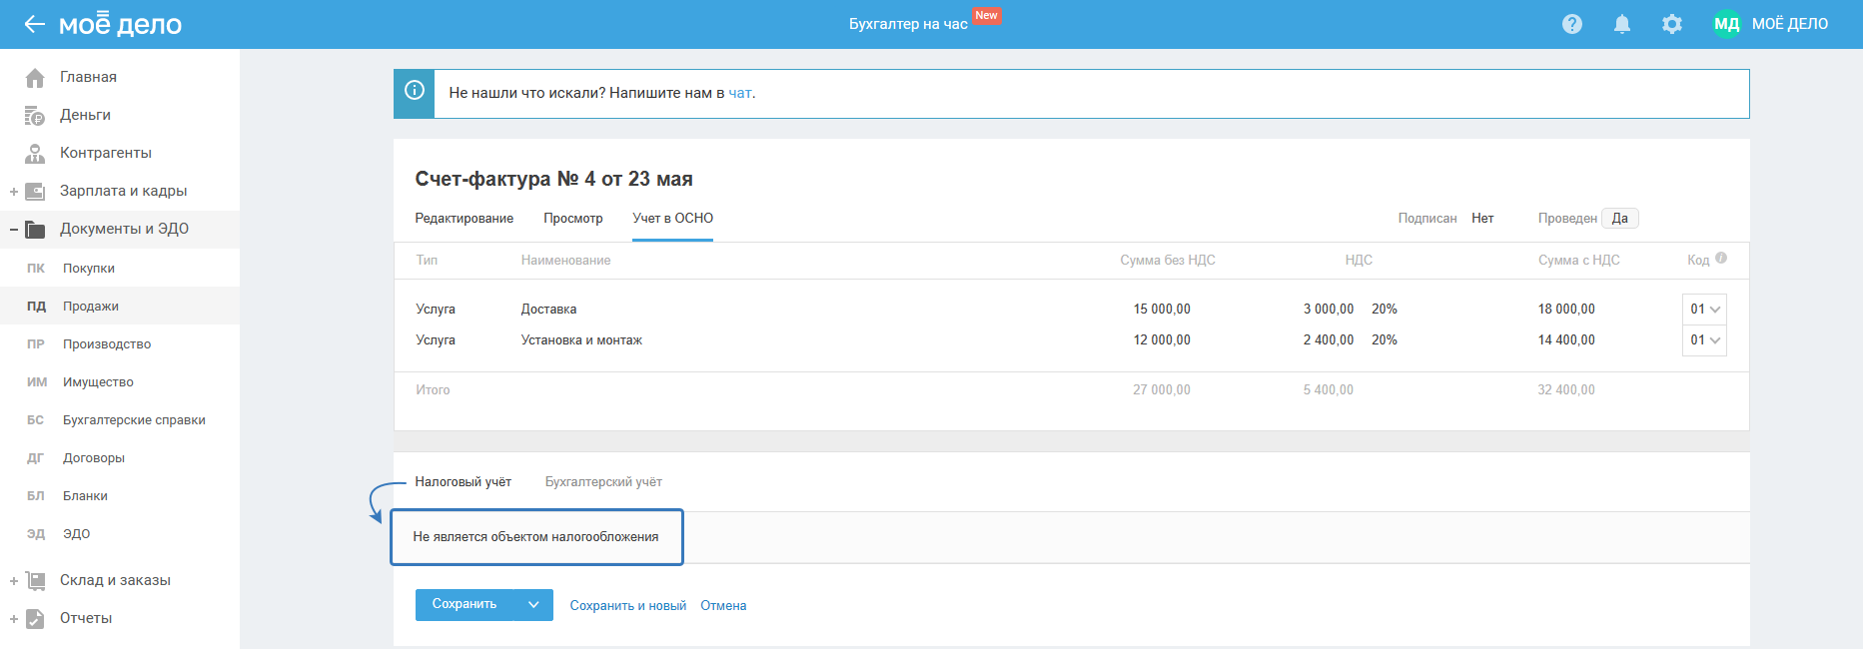
Task: Click help icon next to Код column
Action: pyautogui.click(x=1721, y=258)
